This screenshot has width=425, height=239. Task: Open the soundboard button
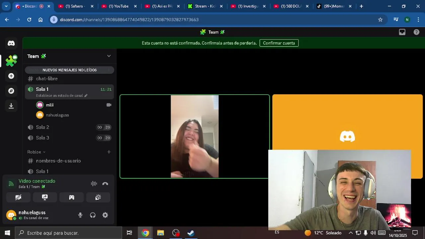click(98, 197)
